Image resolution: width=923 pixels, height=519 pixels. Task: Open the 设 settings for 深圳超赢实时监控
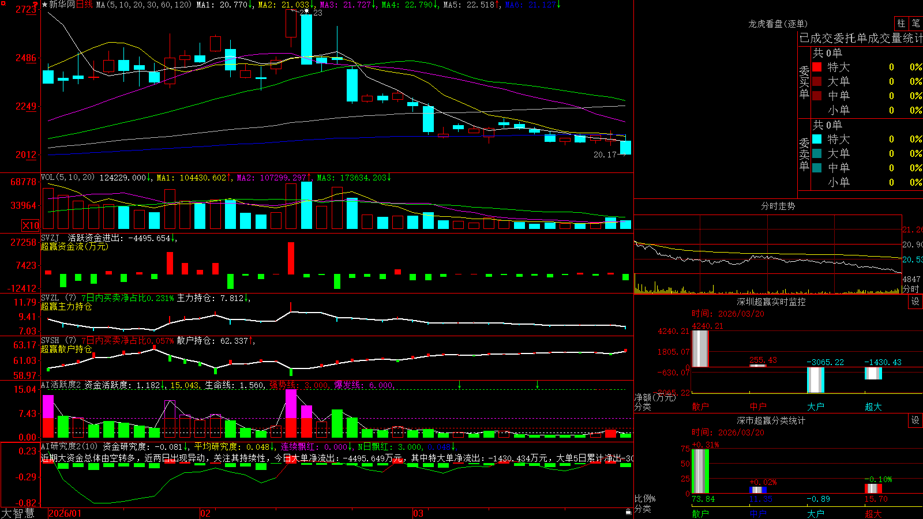916,302
